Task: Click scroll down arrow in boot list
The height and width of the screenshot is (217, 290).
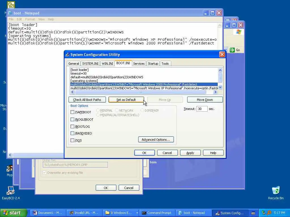Action: click(x=220, y=87)
